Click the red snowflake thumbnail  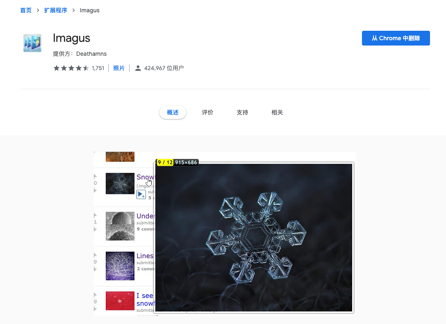click(120, 301)
